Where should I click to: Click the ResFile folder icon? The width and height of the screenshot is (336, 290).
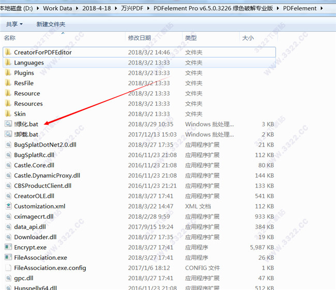(x=8, y=83)
